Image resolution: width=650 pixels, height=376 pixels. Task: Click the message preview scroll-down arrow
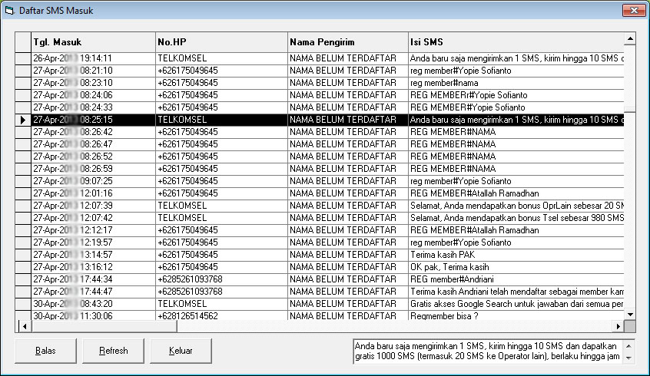coord(630,358)
